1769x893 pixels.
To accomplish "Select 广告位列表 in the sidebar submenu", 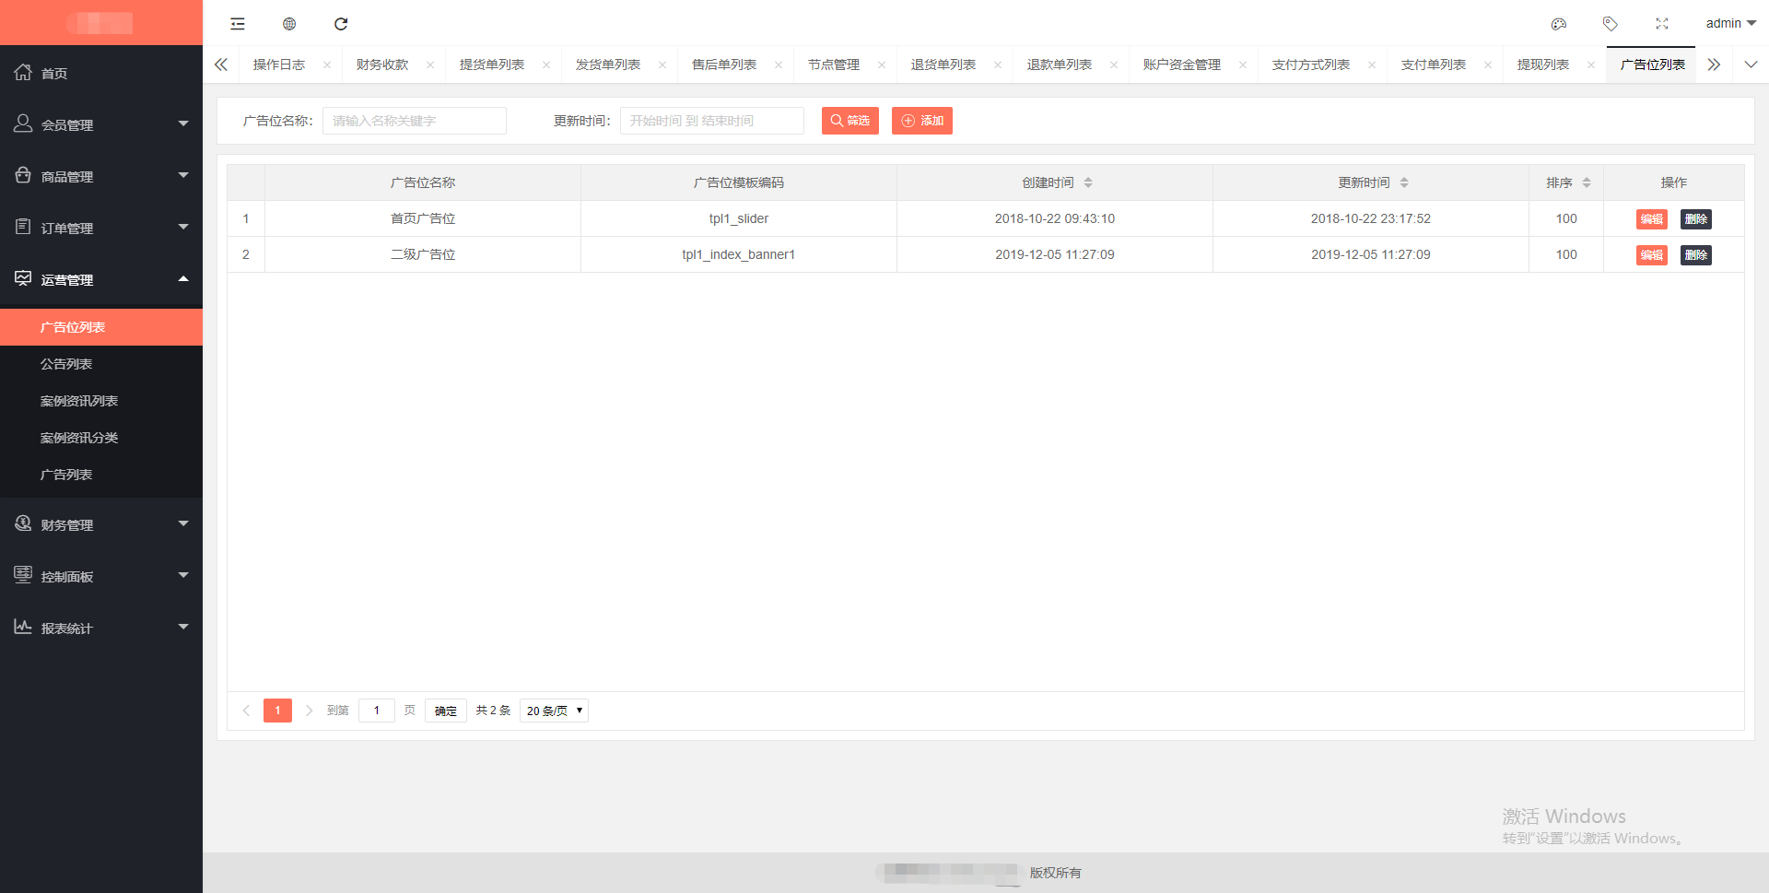I will click(x=101, y=327).
